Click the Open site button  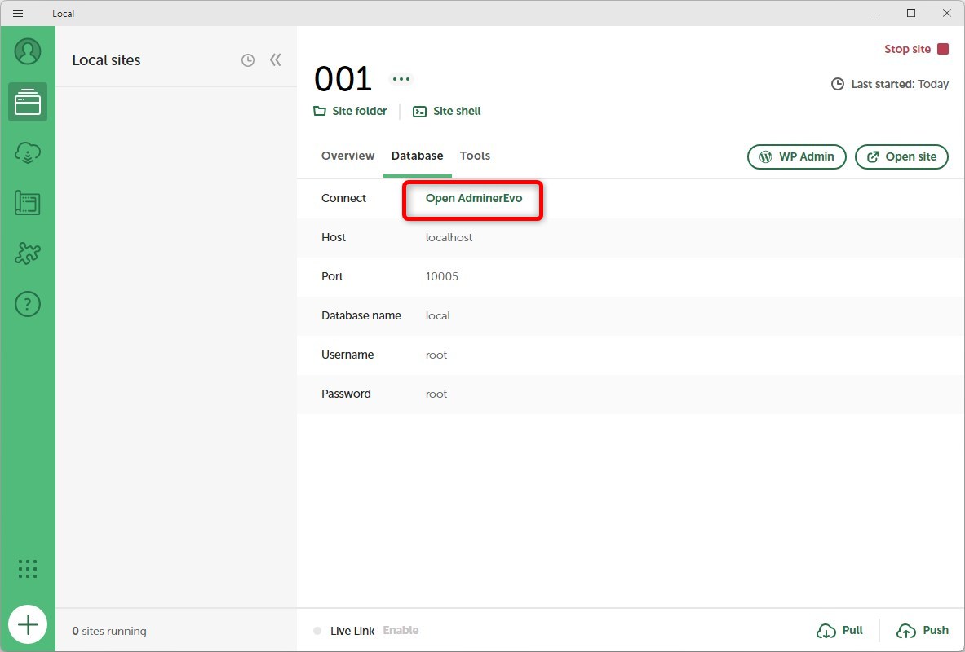(901, 156)
